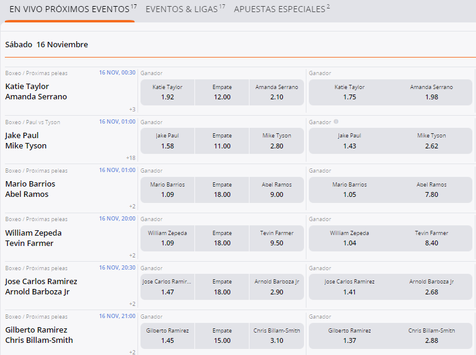Viewport: 476px width, 355px height.
Task: Select En Vivo Próximos Eventos tab
Action: click(x=70, y=10)
